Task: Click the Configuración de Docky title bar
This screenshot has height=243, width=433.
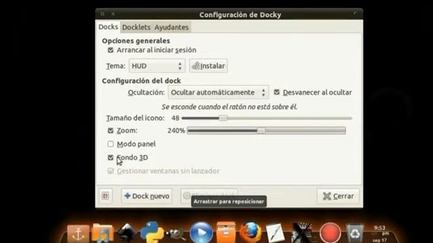Action: click(x=229, y=14)
